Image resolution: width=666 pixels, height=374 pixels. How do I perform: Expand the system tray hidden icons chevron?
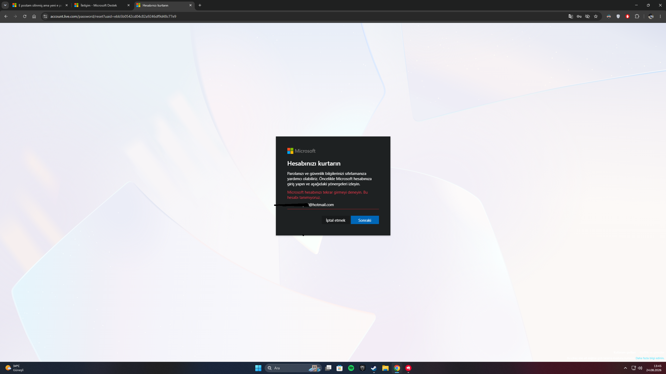pyautogui.click(x=625, y=368)
